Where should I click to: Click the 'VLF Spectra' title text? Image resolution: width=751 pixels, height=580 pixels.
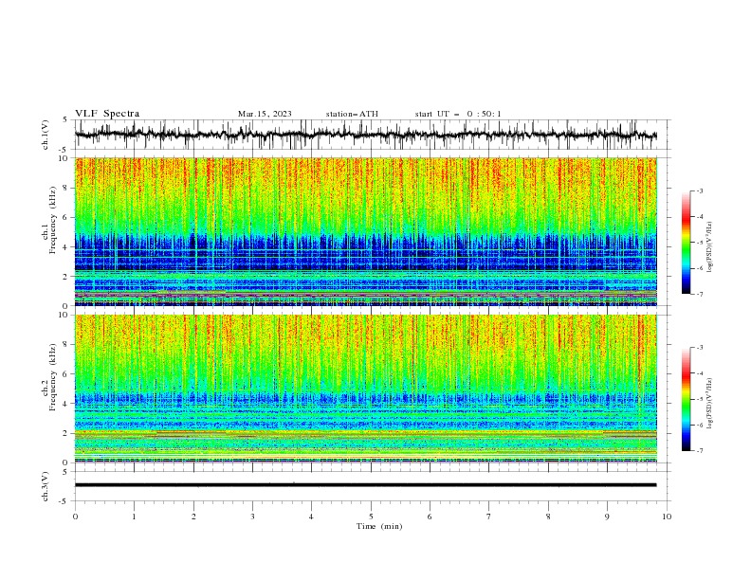tap(107, 114)
